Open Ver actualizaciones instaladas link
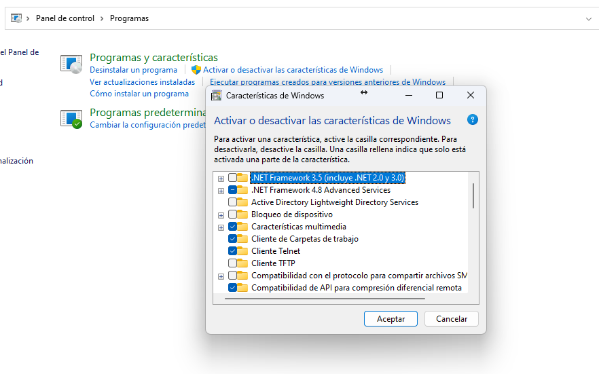This screenshot has width=599, height=374. (142, 82)
